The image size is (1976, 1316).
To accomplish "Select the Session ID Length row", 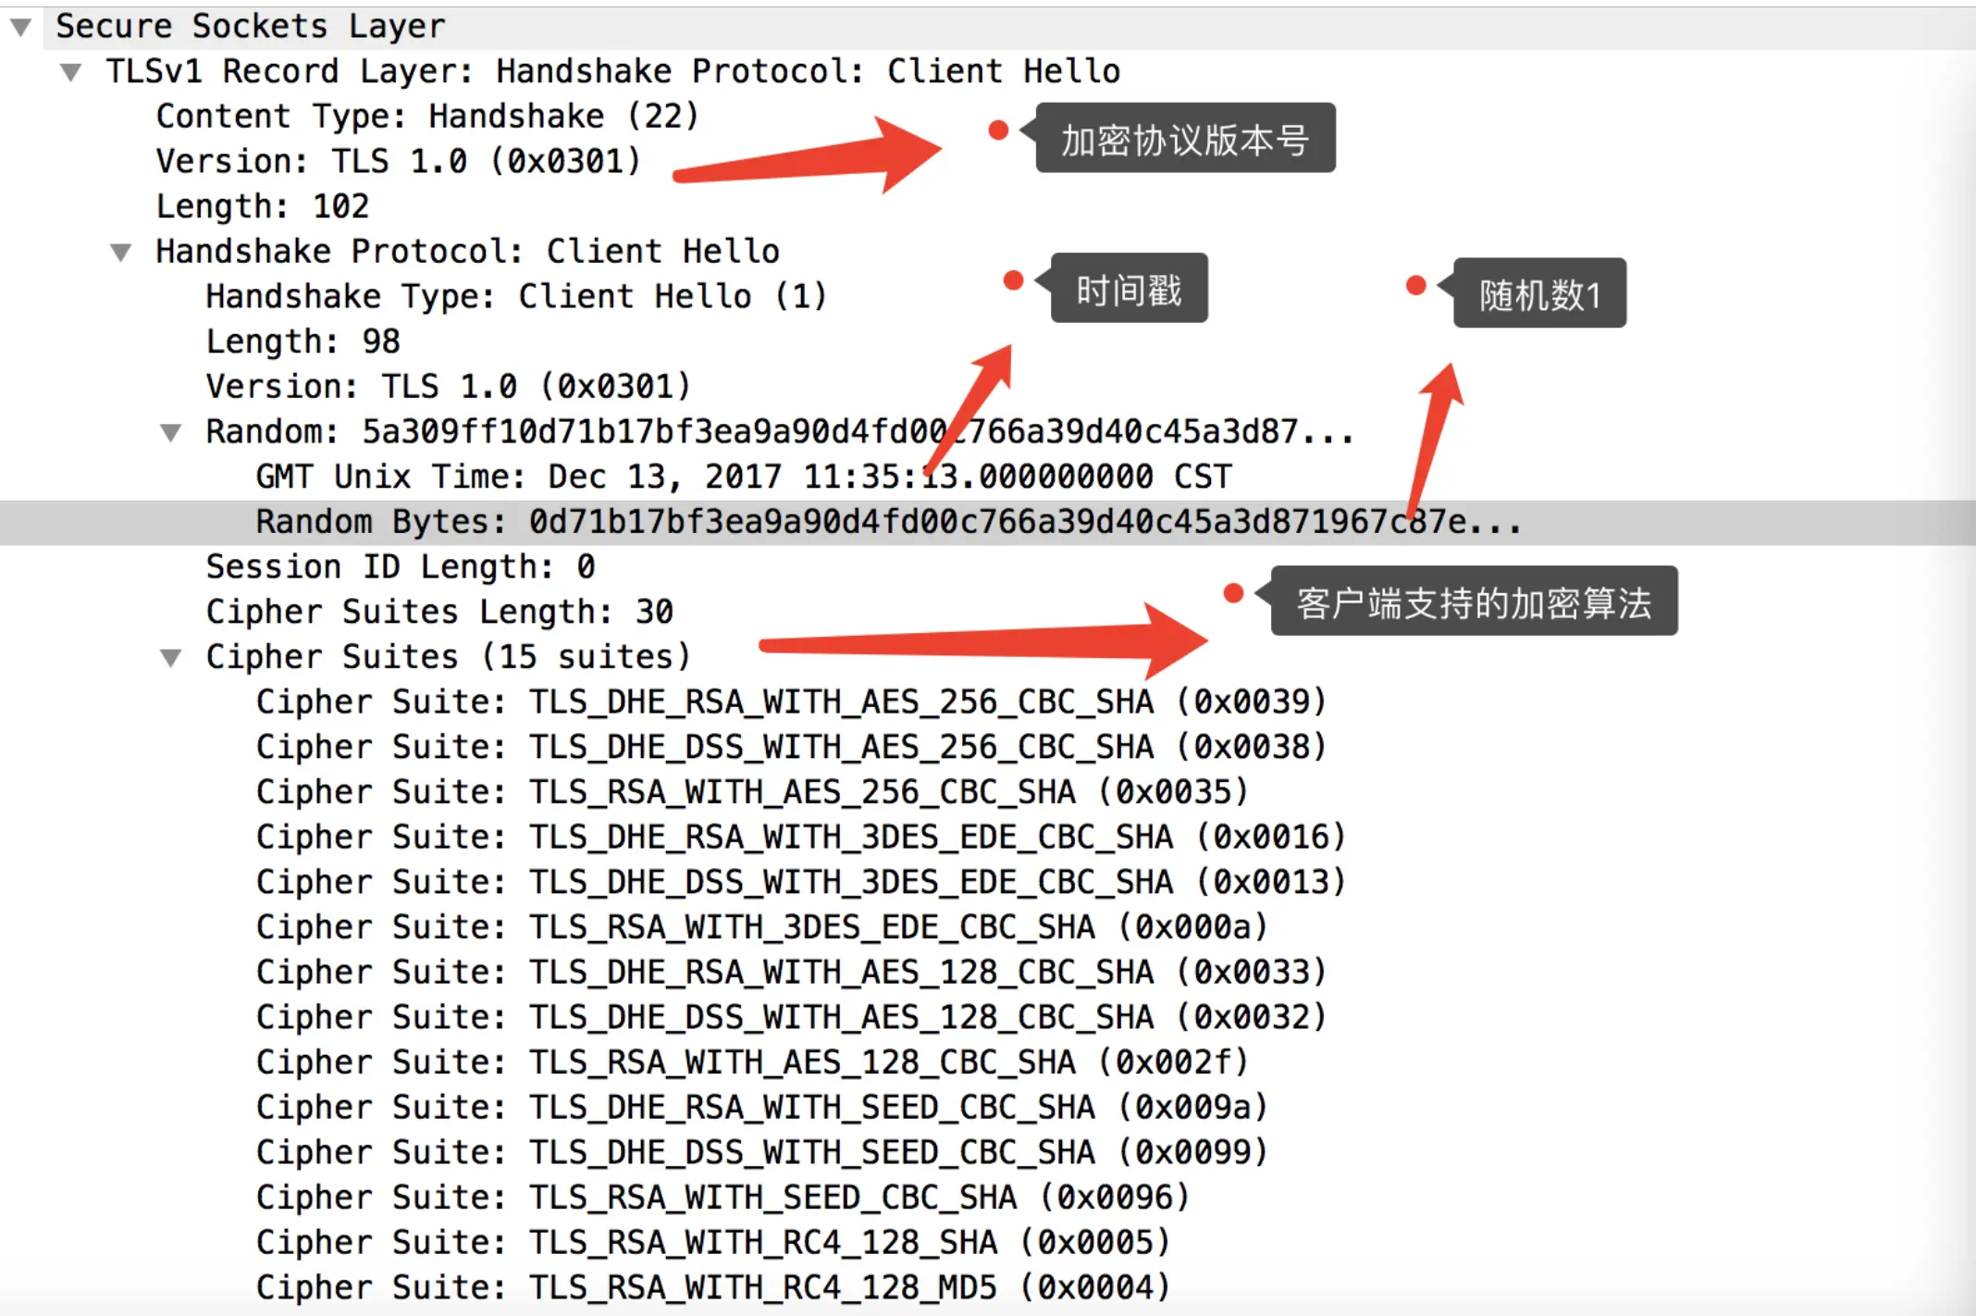I will (x=400, y=567).
